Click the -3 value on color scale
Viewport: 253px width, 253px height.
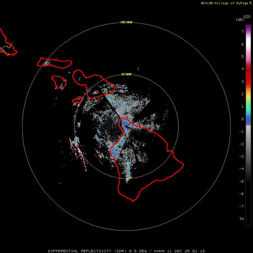pyautogui.click(x=241, y=157)
